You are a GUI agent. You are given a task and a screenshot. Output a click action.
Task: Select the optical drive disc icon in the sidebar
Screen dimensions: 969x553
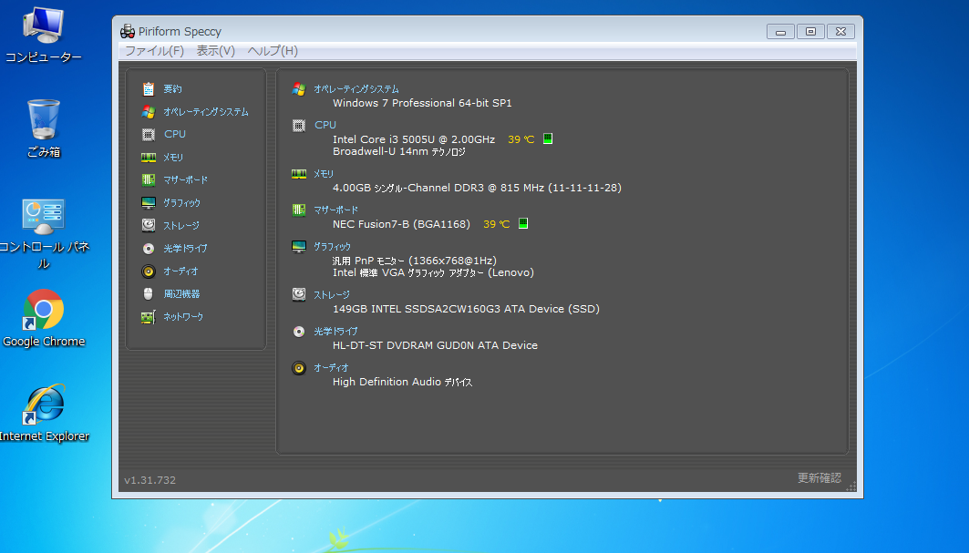pyautogui.click(x=149, y=249)
